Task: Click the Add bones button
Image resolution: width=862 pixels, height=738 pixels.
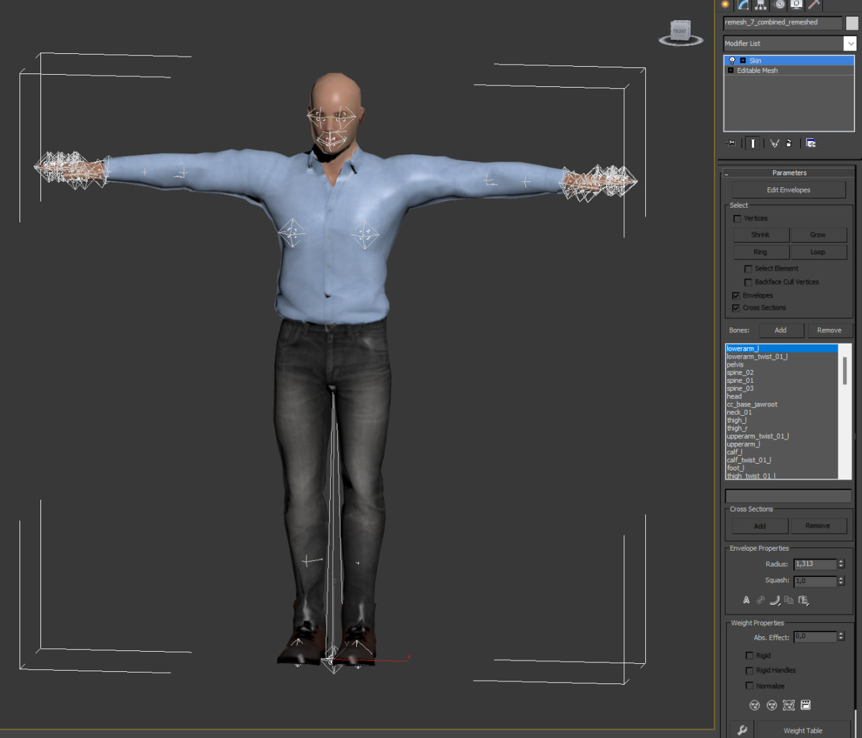Action: coord(781,330)
